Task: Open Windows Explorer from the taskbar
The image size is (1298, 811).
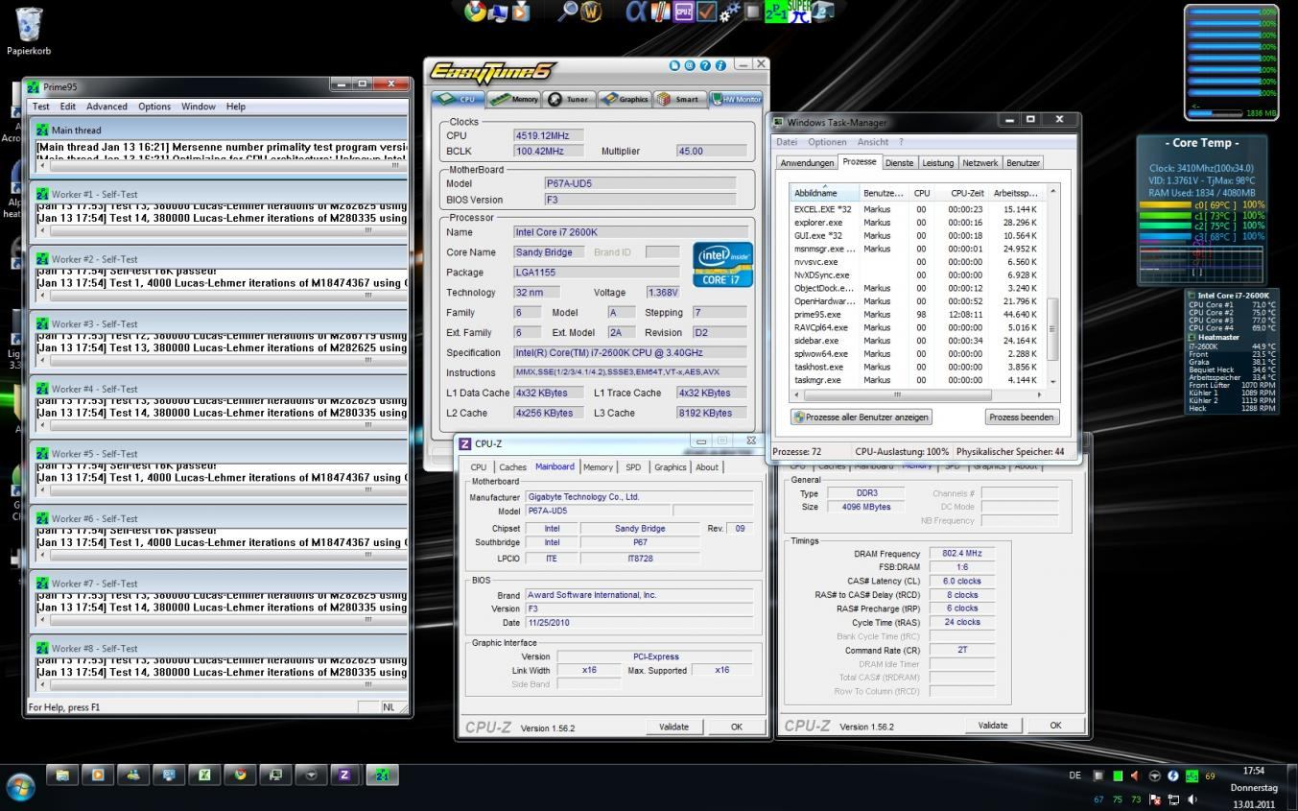Action: point(63,775)
